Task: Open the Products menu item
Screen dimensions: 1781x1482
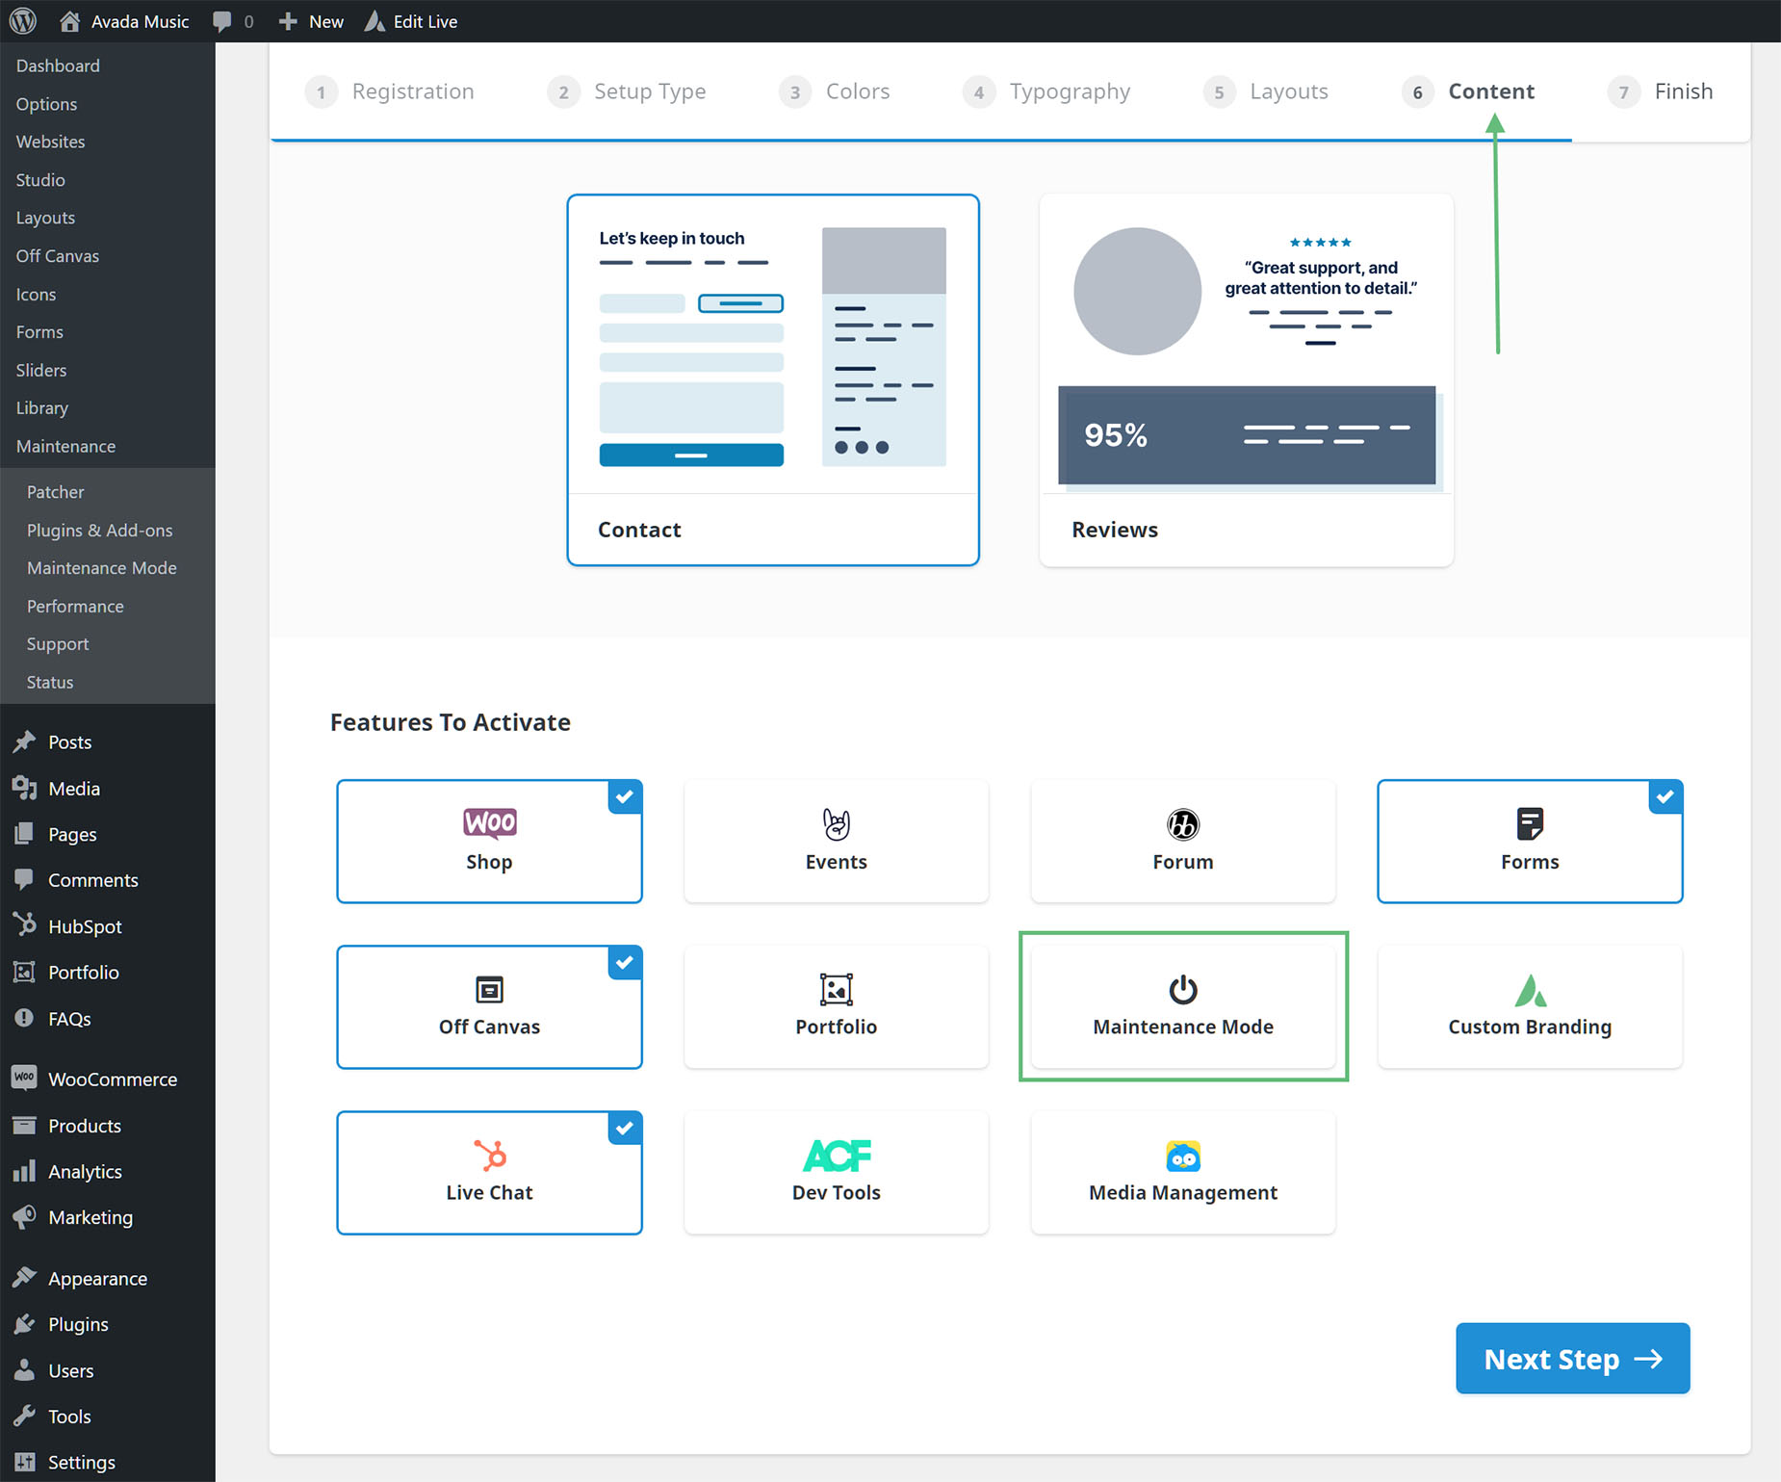Action: (85, 1126)
